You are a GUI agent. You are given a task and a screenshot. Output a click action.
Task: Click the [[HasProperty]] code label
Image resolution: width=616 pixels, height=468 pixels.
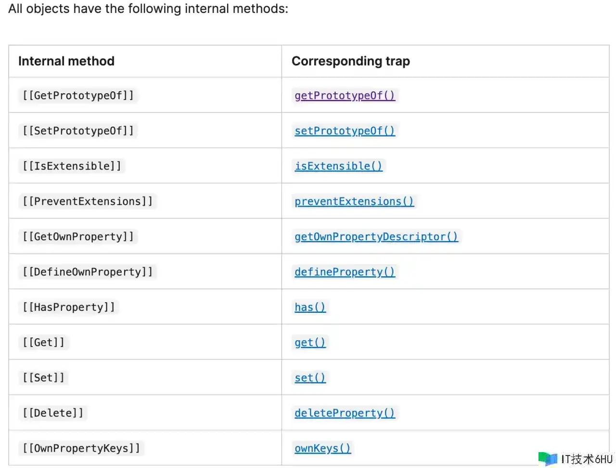pos(69,307)
